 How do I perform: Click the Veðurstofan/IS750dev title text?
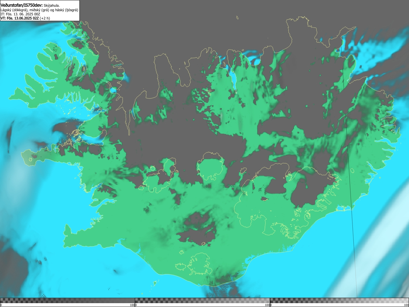(21, 5)
